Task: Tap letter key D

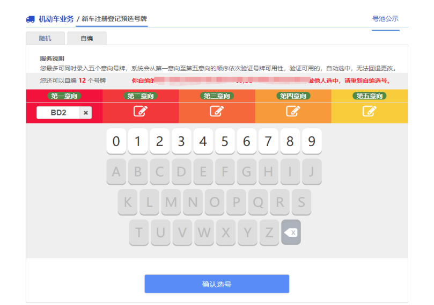Action: coord(181,172)
